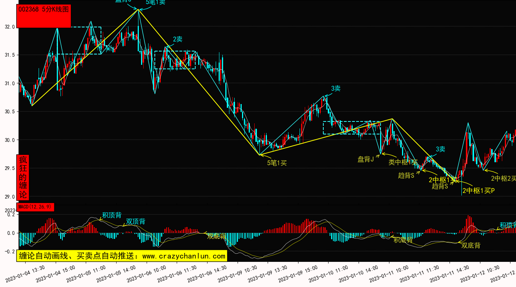Click the MACD 0.2 axis label
Screen dimensions: 516x287
coord(11,215)
